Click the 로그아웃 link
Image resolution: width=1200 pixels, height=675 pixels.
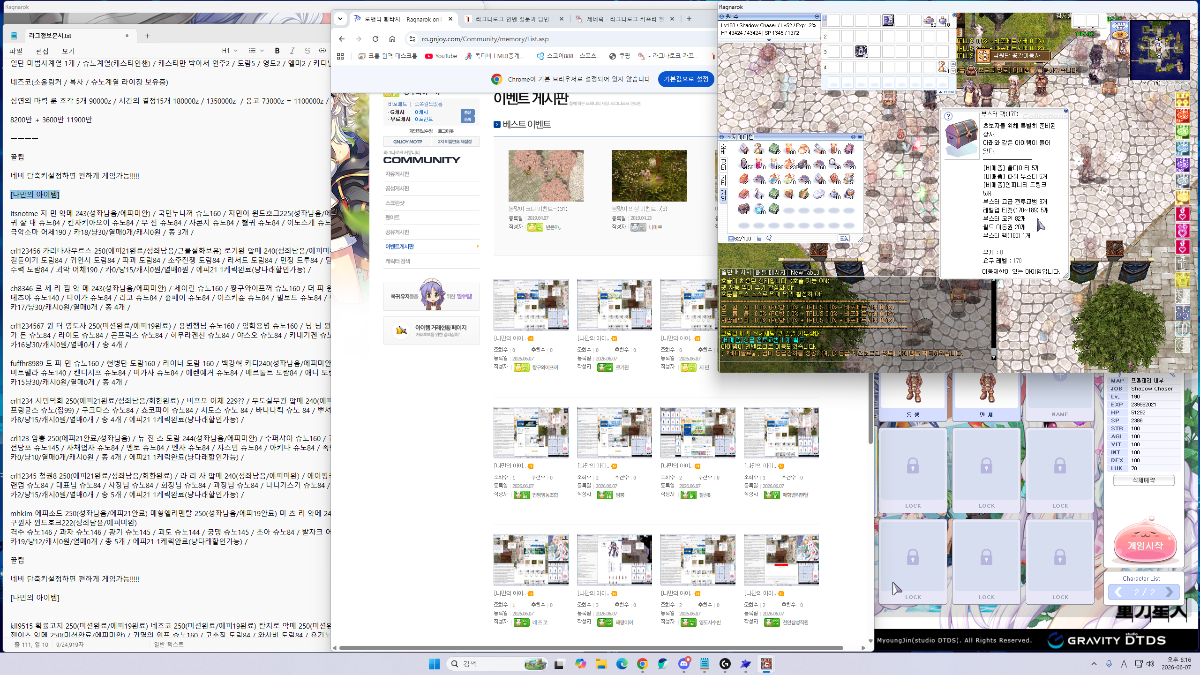coord(446,131)
